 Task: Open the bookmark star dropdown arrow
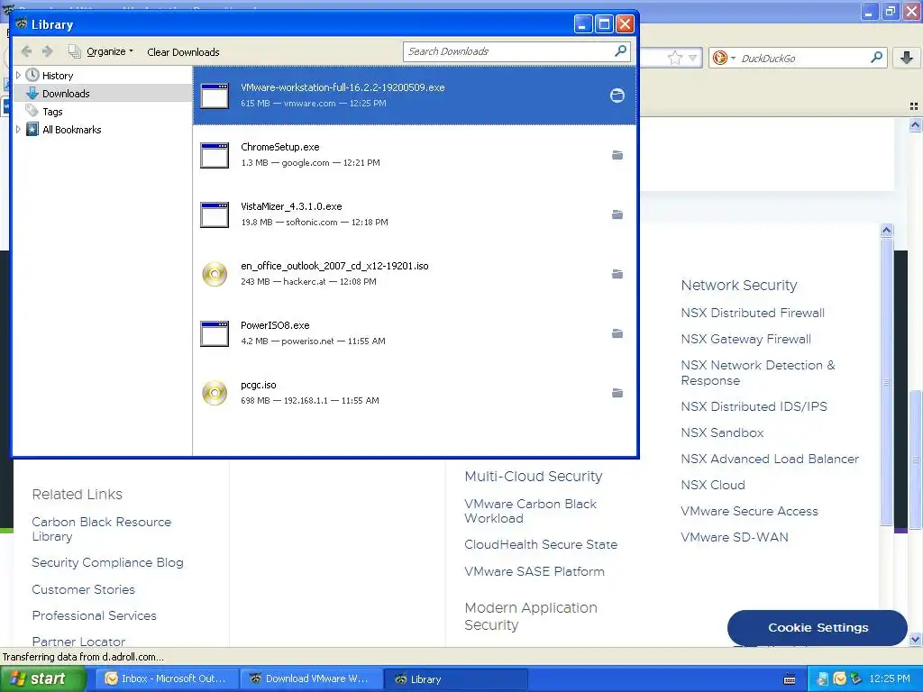point(693,58)
